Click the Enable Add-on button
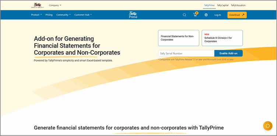The width and height of the screenshot is (277, 136). click(228, 53)
